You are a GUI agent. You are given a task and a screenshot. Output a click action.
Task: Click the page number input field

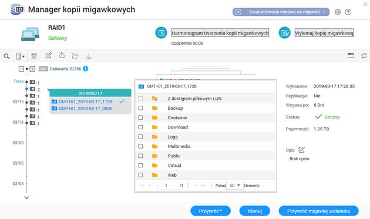[170, 186]
